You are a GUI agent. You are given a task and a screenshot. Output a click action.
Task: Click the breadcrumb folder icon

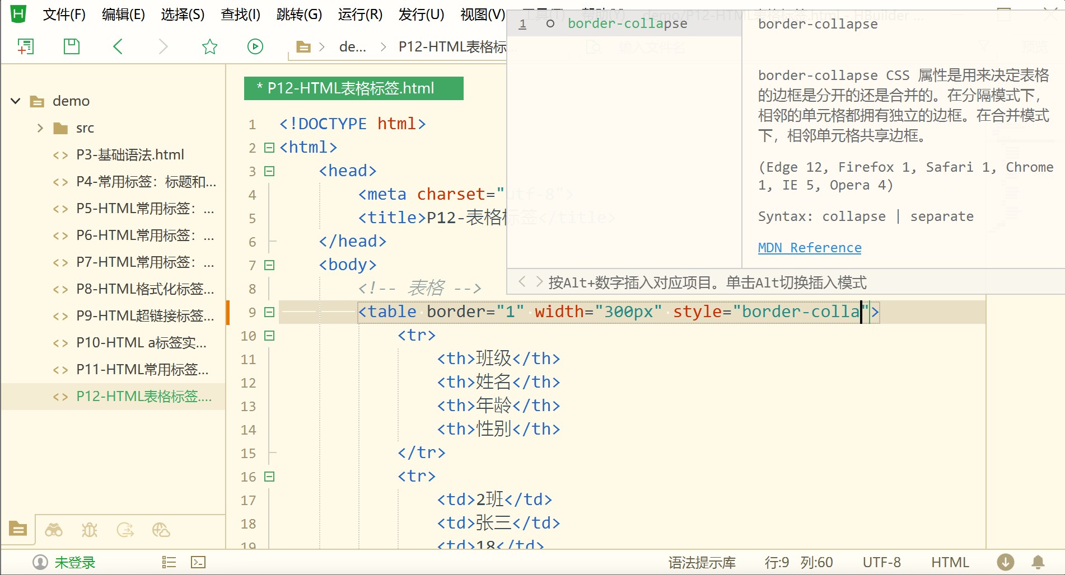click(303, 47)
